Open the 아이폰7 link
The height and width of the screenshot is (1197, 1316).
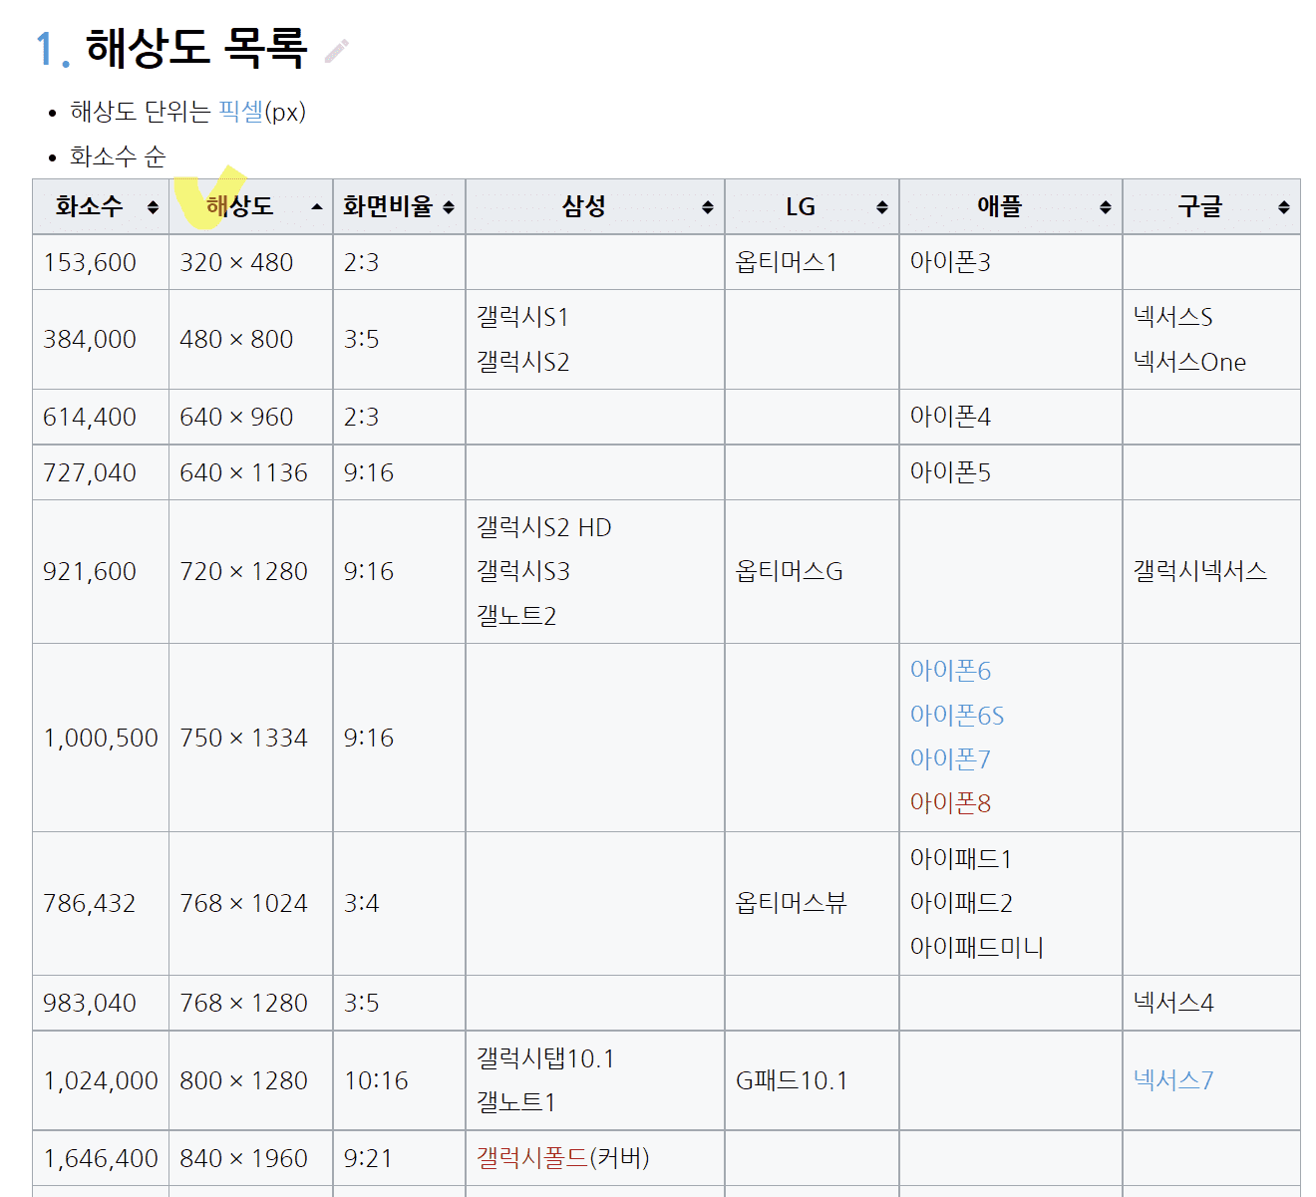(x=950, y=759)
